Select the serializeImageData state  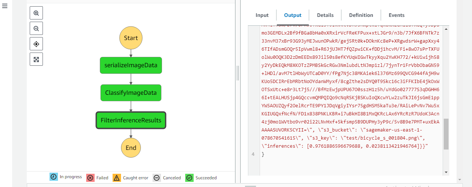[131, 65]
